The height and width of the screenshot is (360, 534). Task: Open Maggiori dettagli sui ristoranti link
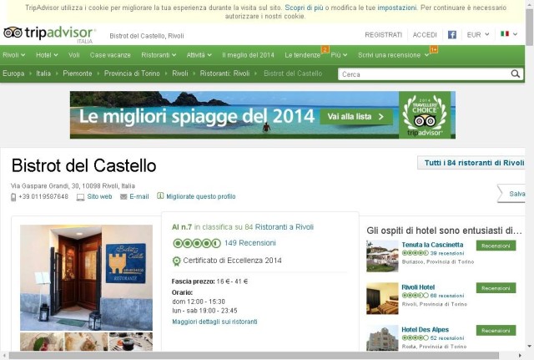[214, 322]
